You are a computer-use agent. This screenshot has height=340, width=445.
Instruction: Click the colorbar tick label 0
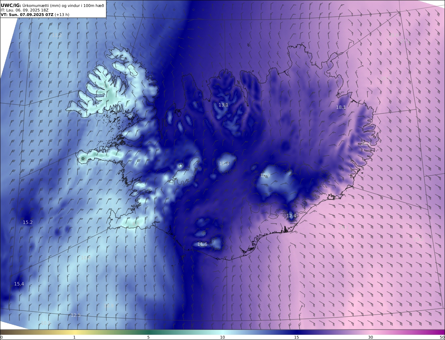(1, 337)
